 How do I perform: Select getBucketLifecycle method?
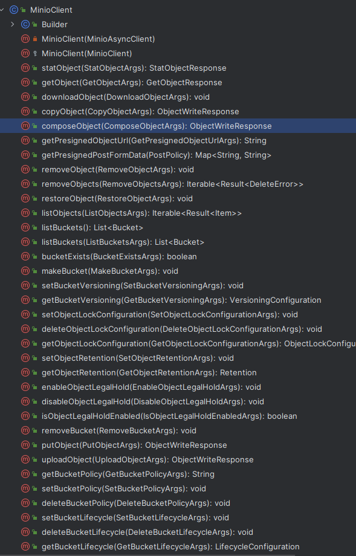pyautogui.click(x=170, y=548)
